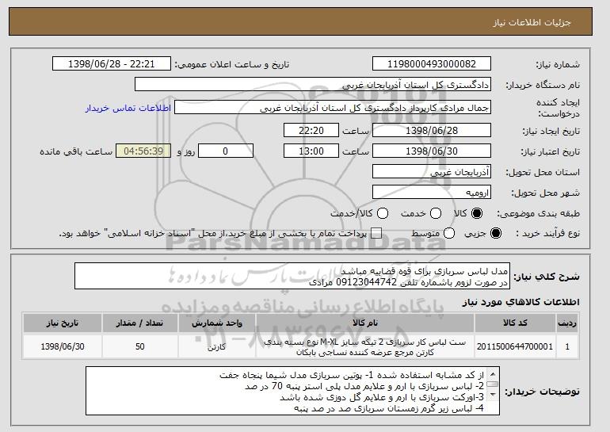This screenshot has height=432, width=610.
Task: Click the scroll up arrow in buyer notes
Action: pyautogui.click(x=493, y=374)
